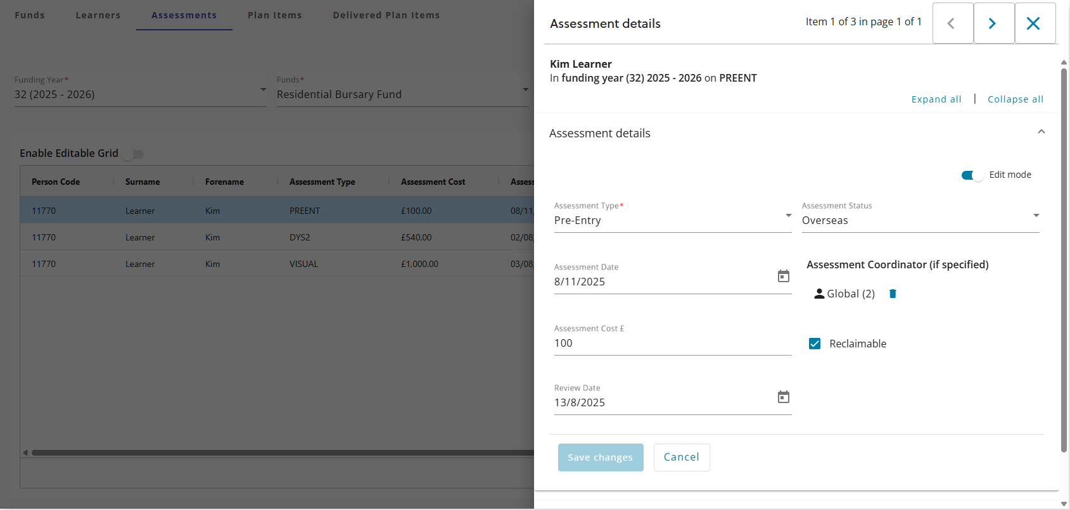This screenshot has width=1070, height=510.
Task: Switch to the Plan Items tab
Action: 274,15
